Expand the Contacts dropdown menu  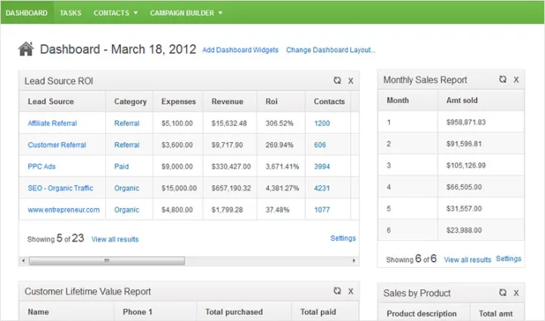coord(115,13)
